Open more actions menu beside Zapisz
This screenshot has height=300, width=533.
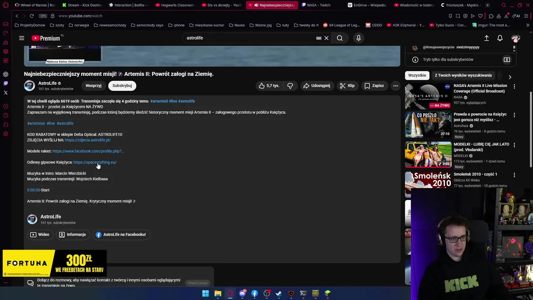pos(396,85)
